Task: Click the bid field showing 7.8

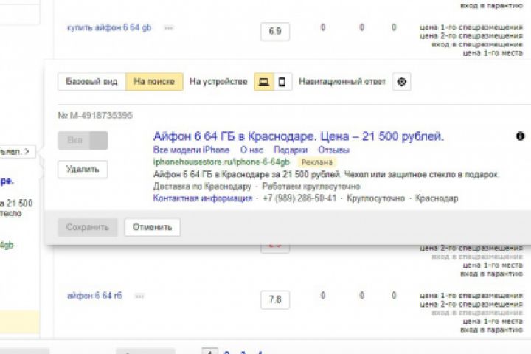Action: click(275, 300)
